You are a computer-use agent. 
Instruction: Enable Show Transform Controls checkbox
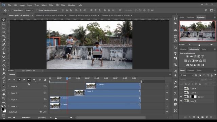pyautogui.click(x=37, y=11)
